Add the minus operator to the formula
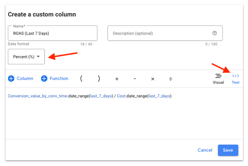Screen dimensions: 248x166 tap(135, 79)
